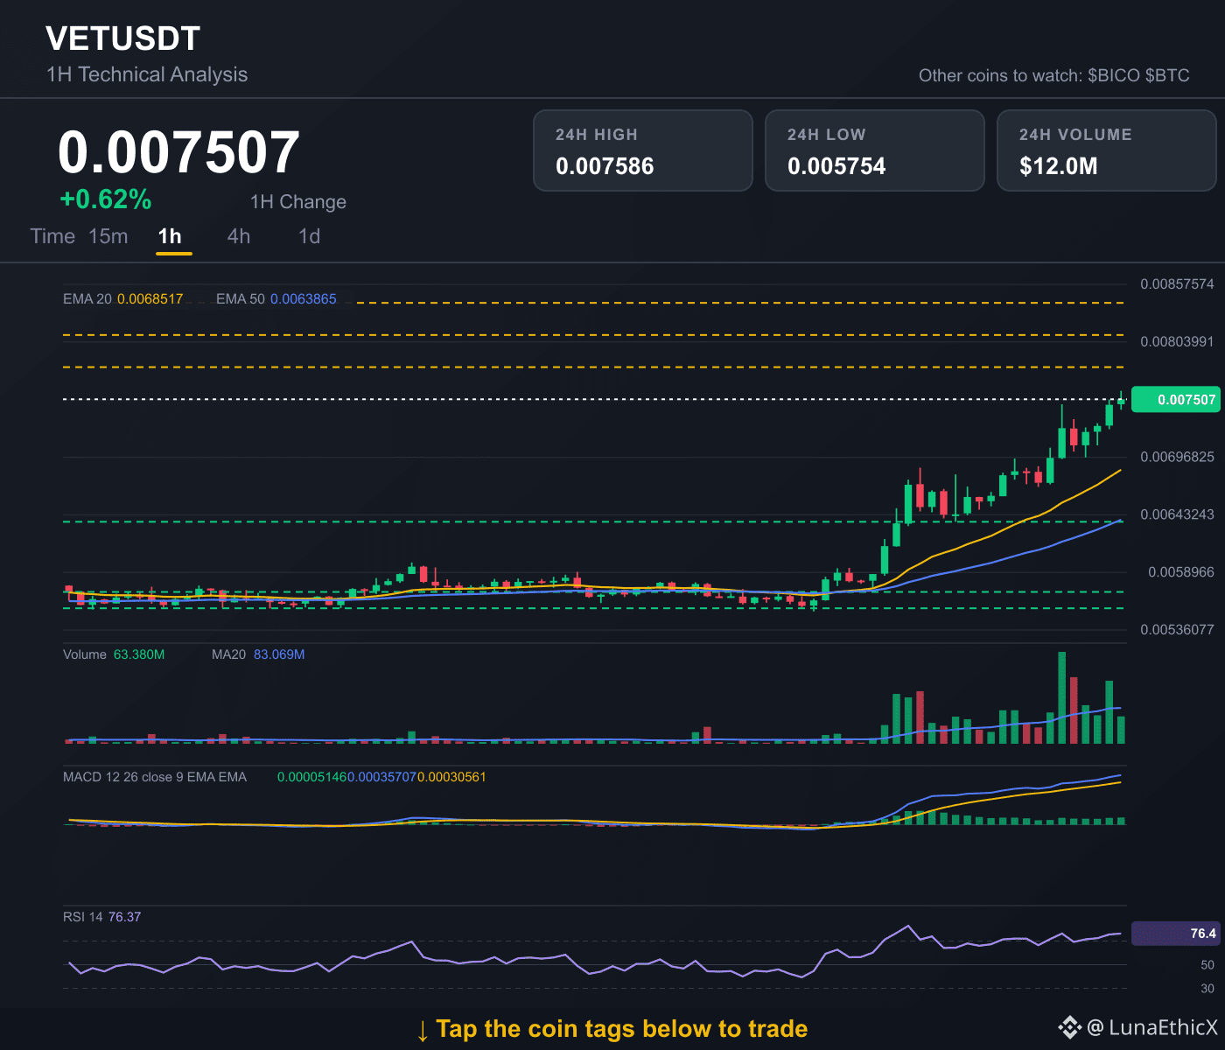Click the 0.00696825 price axis label
Viewport: 1225px width, 1050px height.
point(1177,457)
